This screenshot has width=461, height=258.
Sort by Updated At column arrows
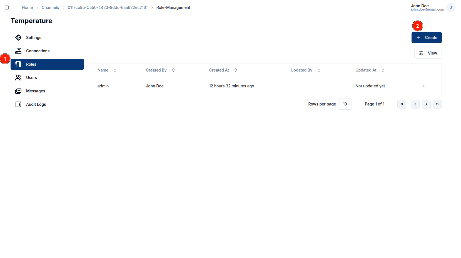tap(383, 70)
